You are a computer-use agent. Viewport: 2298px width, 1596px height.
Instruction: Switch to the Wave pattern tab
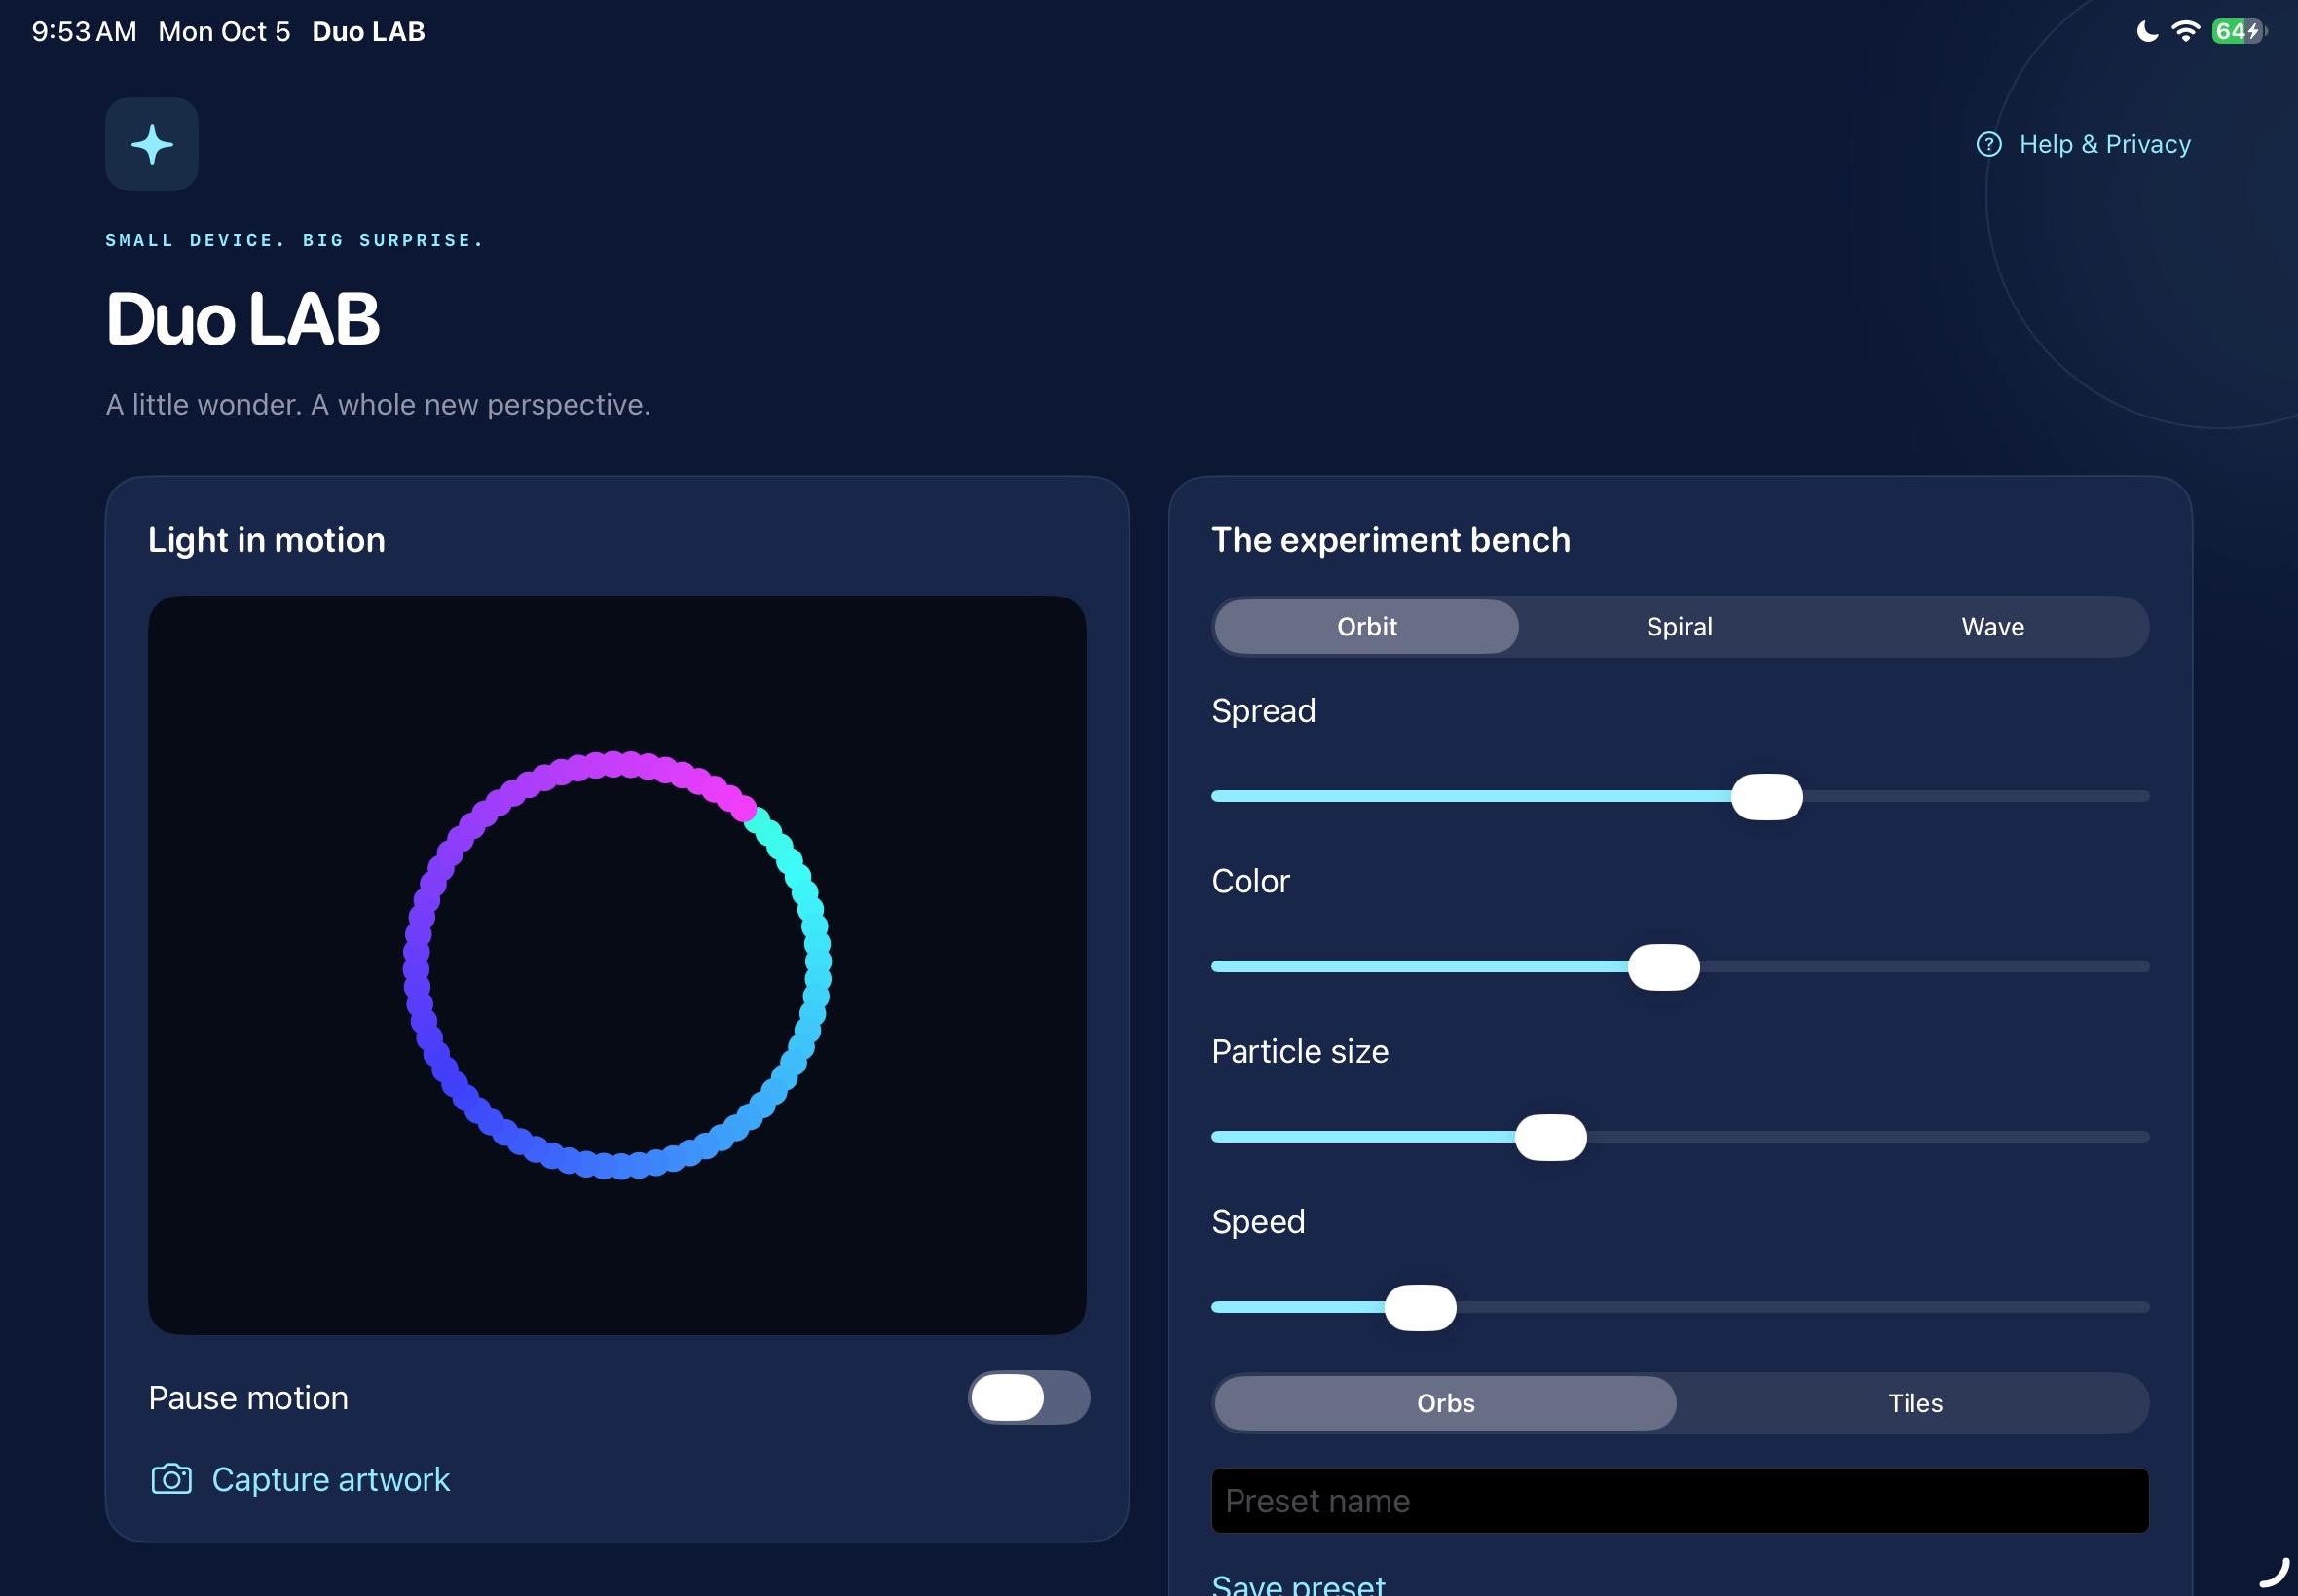[x=1993, y=627]
